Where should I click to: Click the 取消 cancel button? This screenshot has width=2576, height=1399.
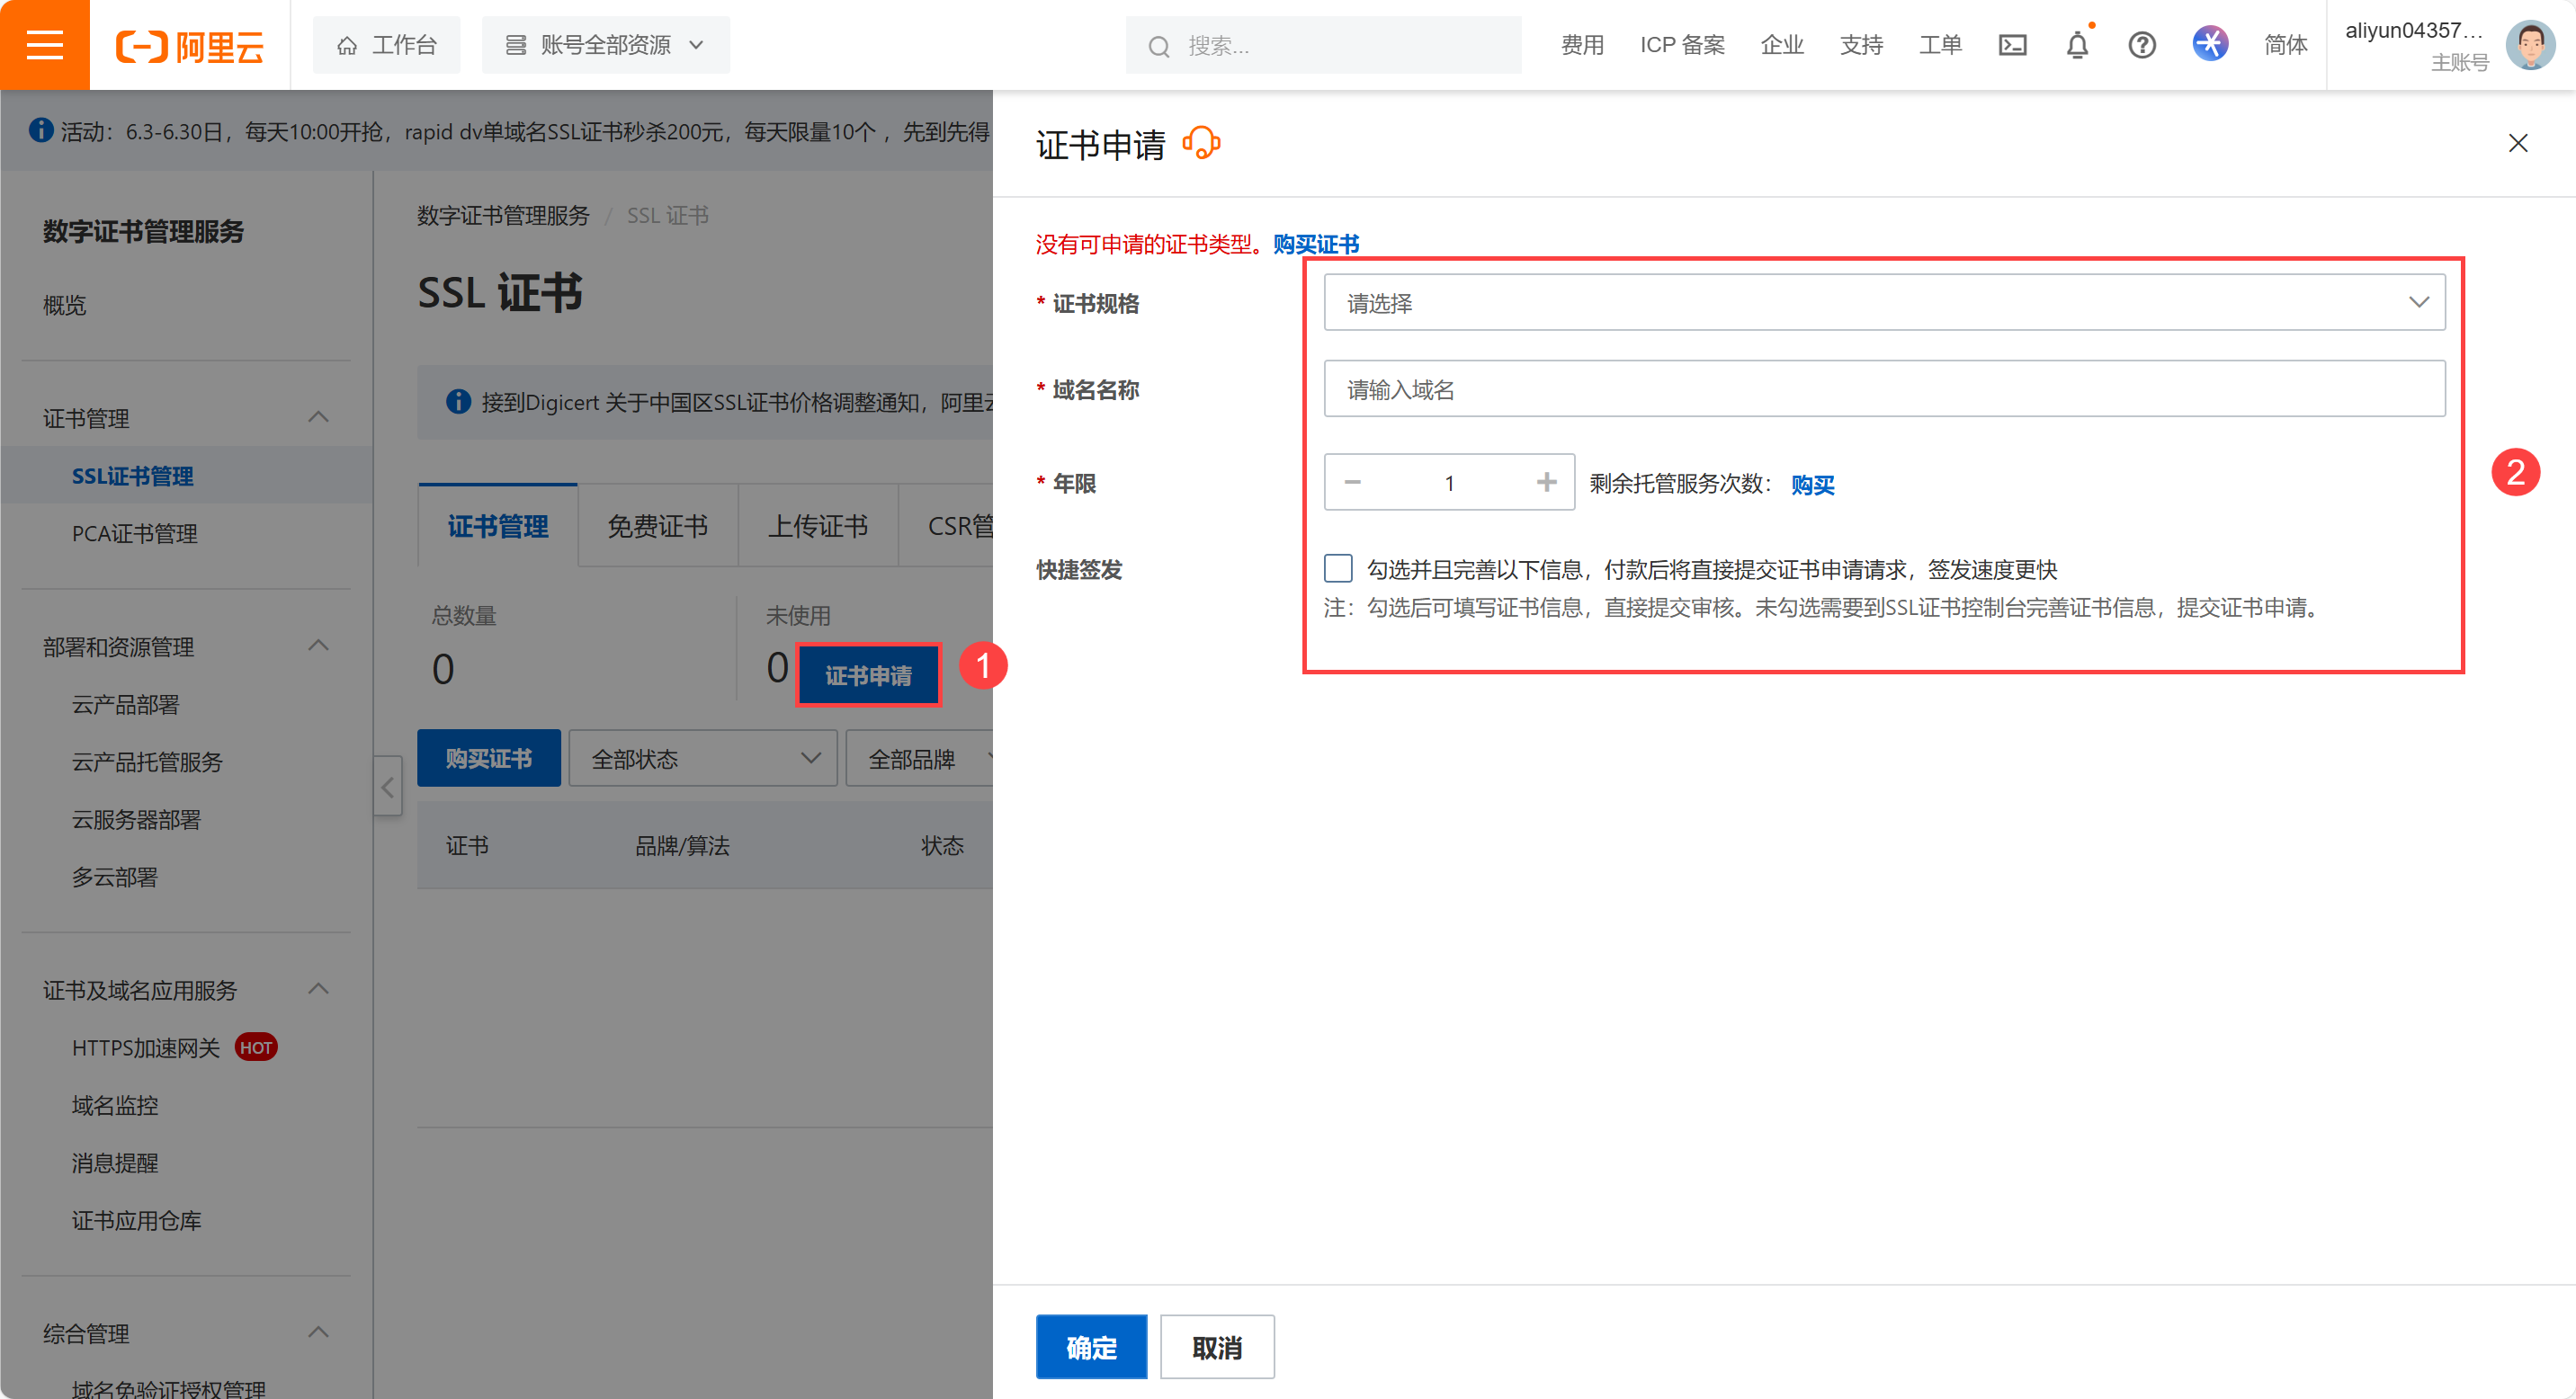(x=1217, y=1347)
